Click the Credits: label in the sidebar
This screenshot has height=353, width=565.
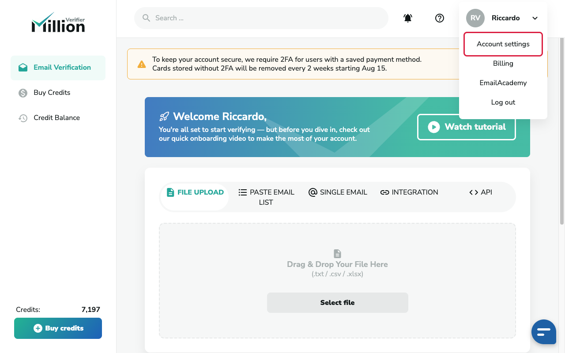28,310
